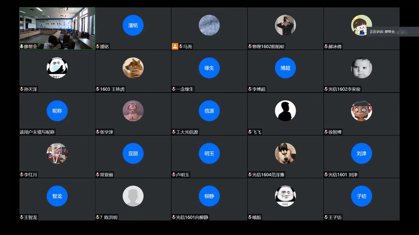Click the orange host icon beside 马尧

tap(175, 46)
